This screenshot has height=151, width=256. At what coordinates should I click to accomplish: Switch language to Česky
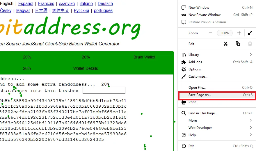pyautogui.click(x=6, y=10)
